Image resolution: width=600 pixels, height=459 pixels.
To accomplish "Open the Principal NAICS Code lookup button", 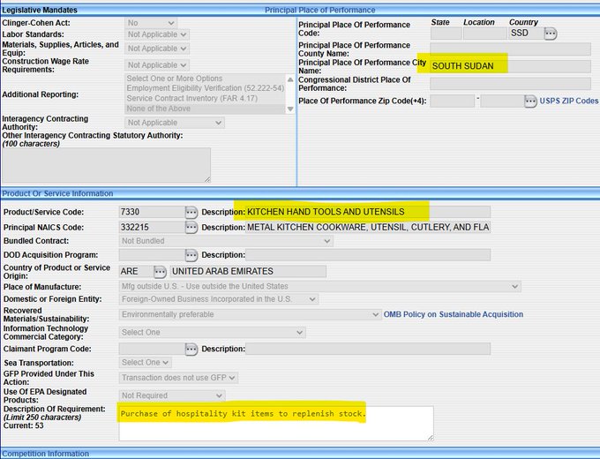I will click(191, 227).
